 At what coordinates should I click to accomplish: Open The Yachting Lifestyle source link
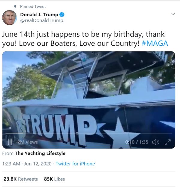pos(40,153)
